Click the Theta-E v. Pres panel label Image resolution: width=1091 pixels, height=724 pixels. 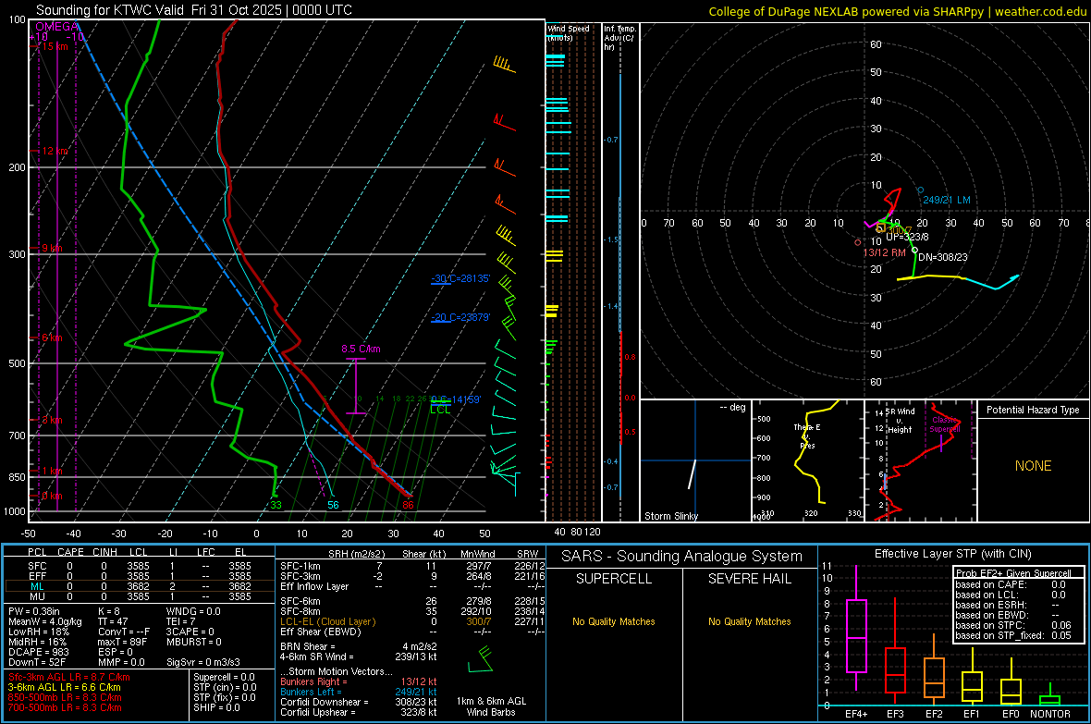point(807,436)
